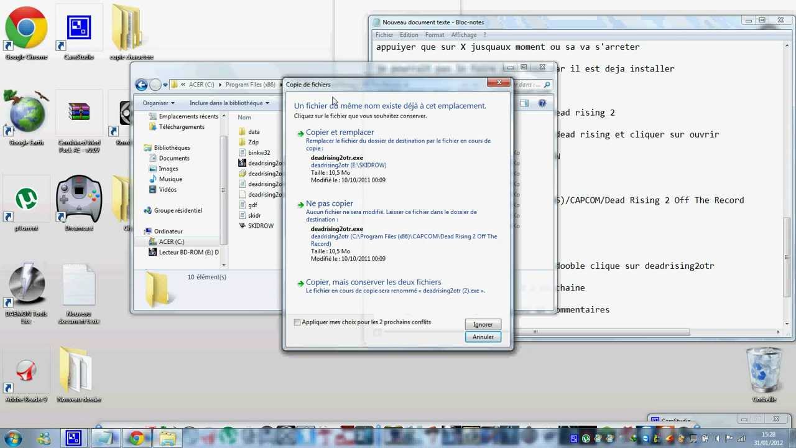Launch CamStudio from the desktop
This screenshot has width=796, height=448.
(x=79, y=34)
